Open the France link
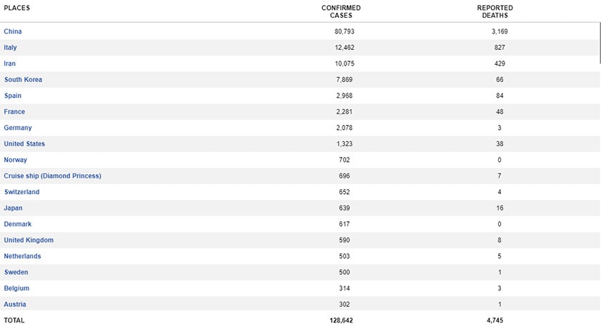This screenshot has width=601, height=336. tap(14, 112)
